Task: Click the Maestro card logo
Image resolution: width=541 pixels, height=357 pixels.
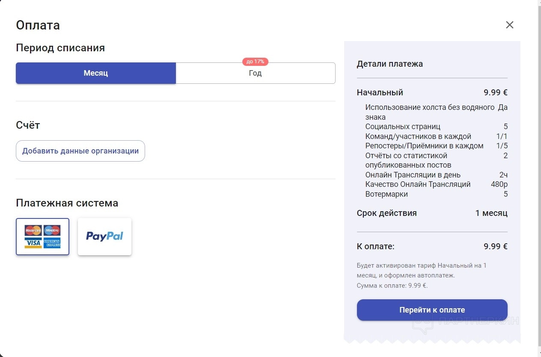Action: [52, 230]
